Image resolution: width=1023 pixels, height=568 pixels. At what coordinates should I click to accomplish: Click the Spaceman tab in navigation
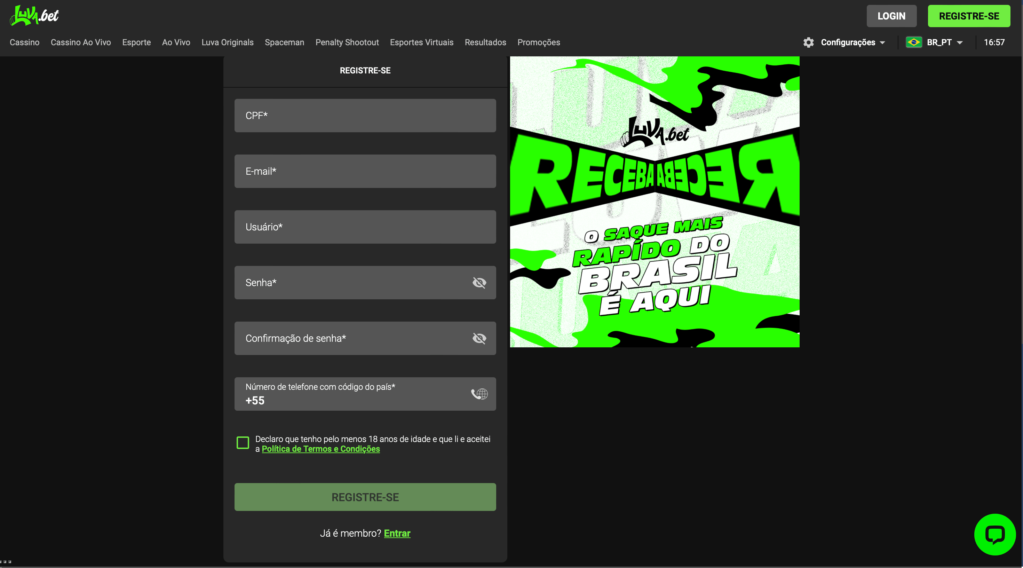click(285, 43)
